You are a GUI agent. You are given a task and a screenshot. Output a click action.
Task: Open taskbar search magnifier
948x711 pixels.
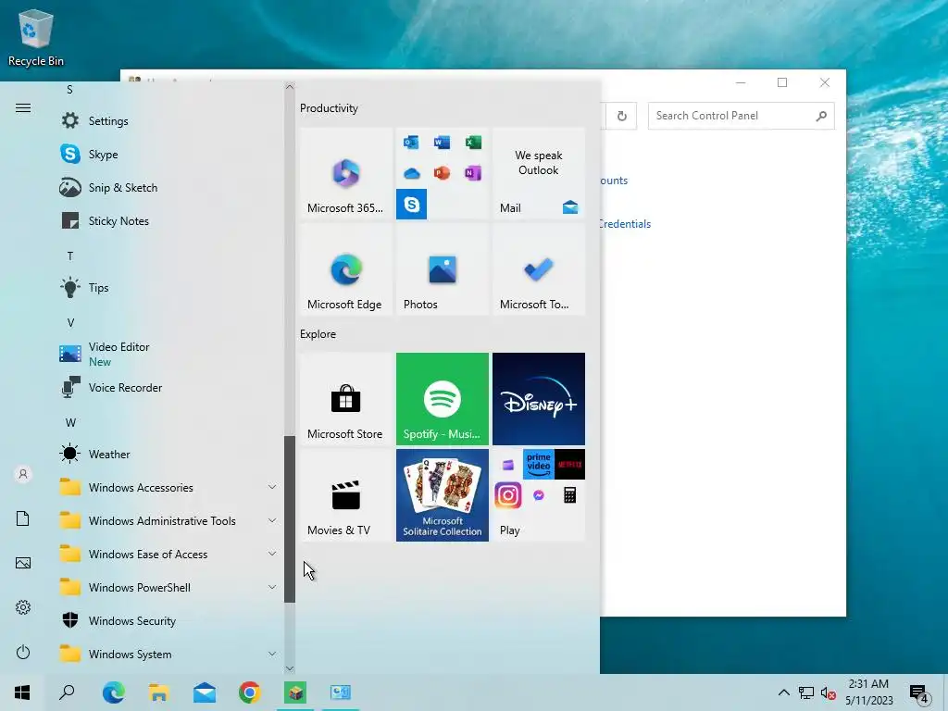[x=67, y=692]
